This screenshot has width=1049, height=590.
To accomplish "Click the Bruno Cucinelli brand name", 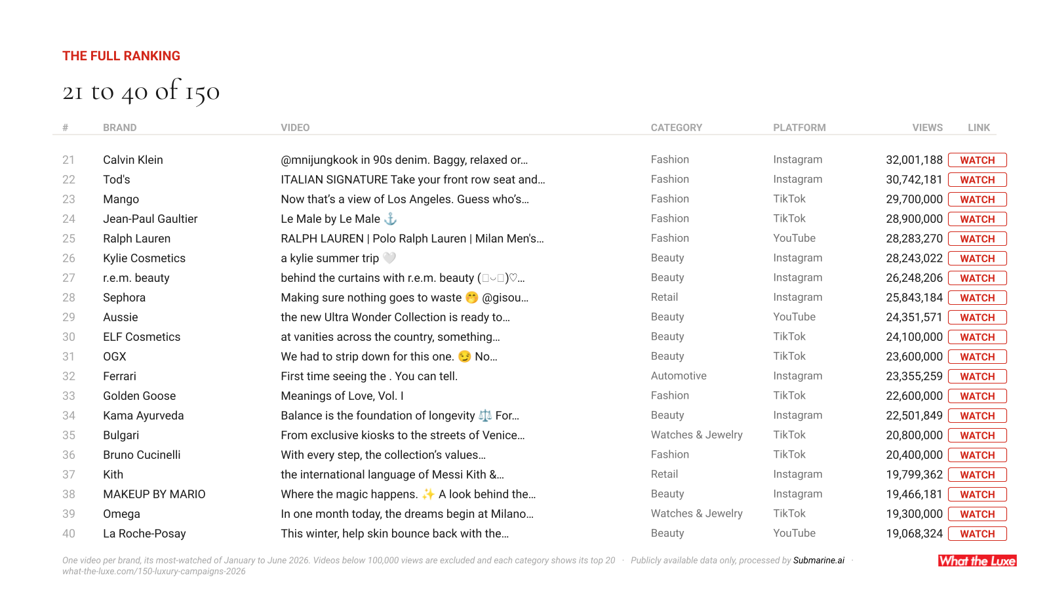I will (142, 455).
